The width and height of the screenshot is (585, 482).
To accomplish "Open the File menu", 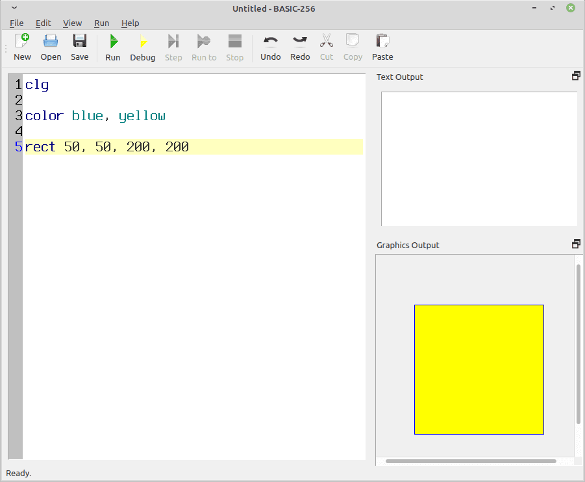I will (16, 23).
